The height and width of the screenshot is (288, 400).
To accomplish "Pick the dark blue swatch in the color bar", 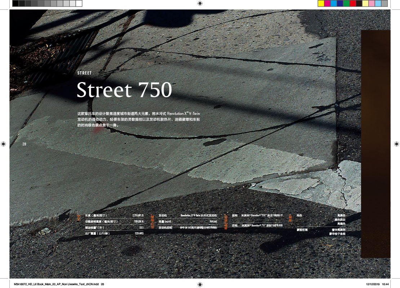I will (340, 3).
